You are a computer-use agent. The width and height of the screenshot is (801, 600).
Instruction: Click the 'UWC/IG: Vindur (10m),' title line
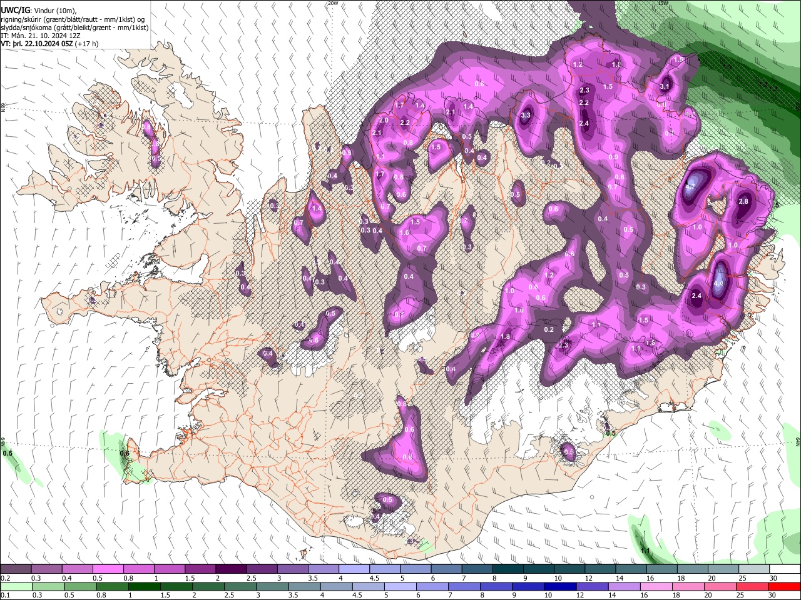point(38,11)
